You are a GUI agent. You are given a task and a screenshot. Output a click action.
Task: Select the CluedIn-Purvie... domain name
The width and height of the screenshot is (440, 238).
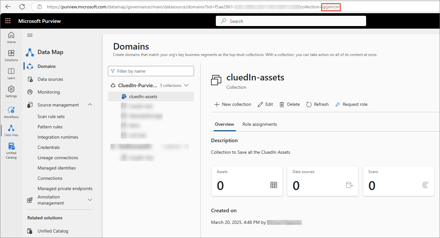click(138, 86)
